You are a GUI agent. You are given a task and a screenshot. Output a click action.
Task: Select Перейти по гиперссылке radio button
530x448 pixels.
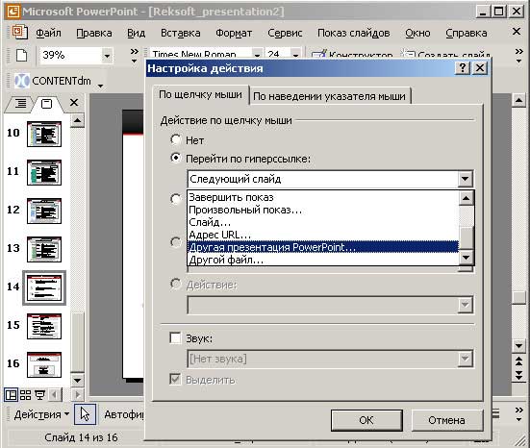[175, 158]
